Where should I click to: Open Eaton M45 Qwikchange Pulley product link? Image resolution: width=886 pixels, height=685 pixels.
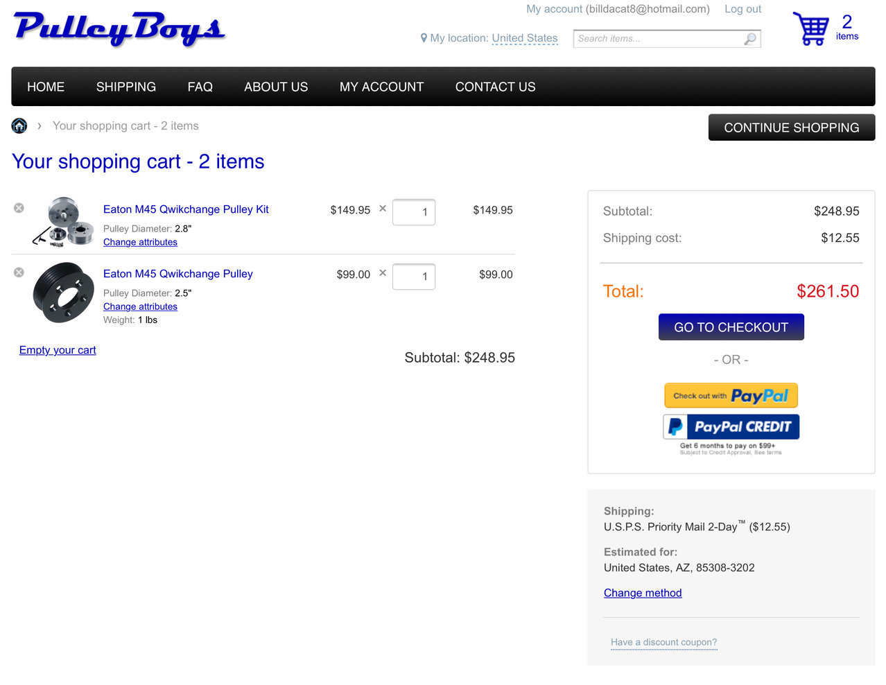[178, 274]
